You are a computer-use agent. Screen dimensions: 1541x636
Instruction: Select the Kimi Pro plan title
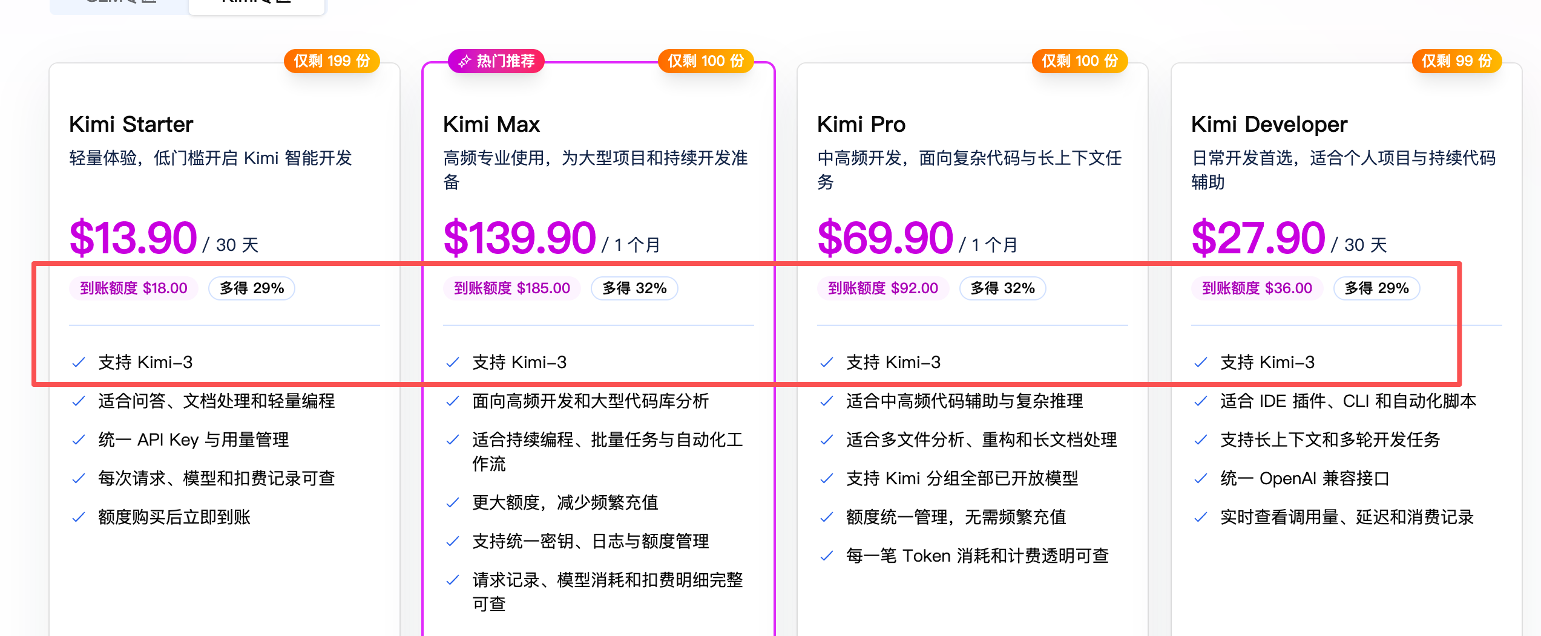pyautogui.click(x=861, y=125)
